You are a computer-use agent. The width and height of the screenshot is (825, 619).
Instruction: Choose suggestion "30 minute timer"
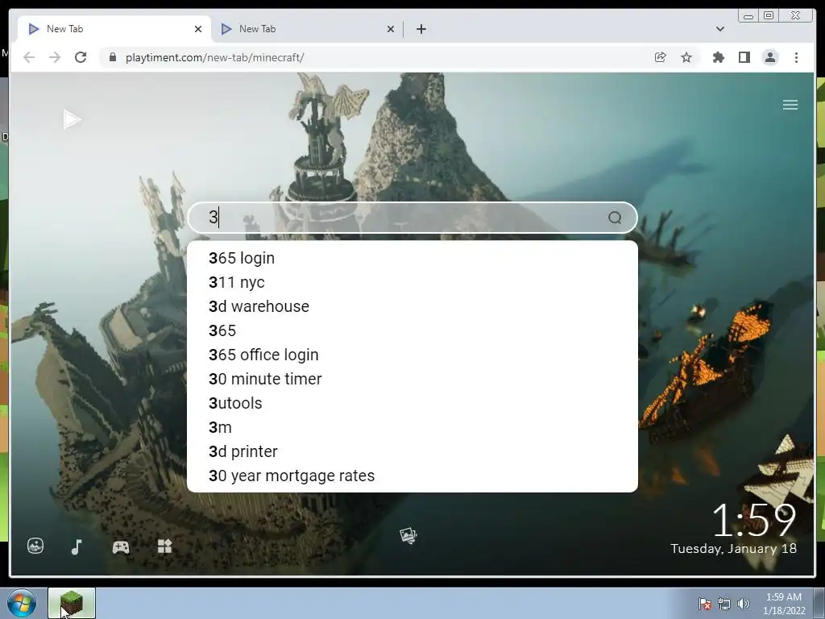tap(412, 379)
